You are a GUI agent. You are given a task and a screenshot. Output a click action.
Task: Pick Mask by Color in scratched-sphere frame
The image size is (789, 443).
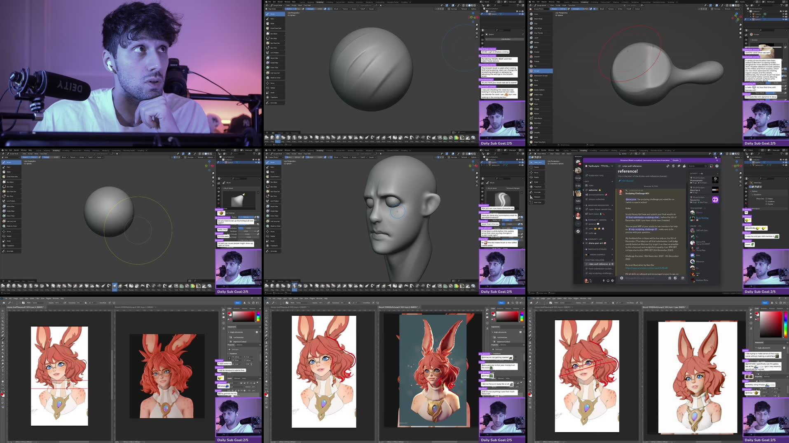click(x=275, y=77)
